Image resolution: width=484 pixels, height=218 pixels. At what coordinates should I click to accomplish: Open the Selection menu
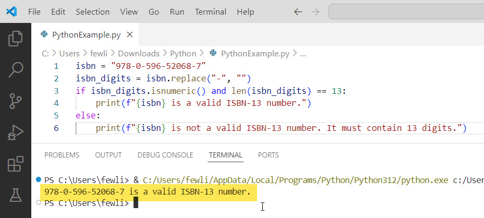click(93, 11)
